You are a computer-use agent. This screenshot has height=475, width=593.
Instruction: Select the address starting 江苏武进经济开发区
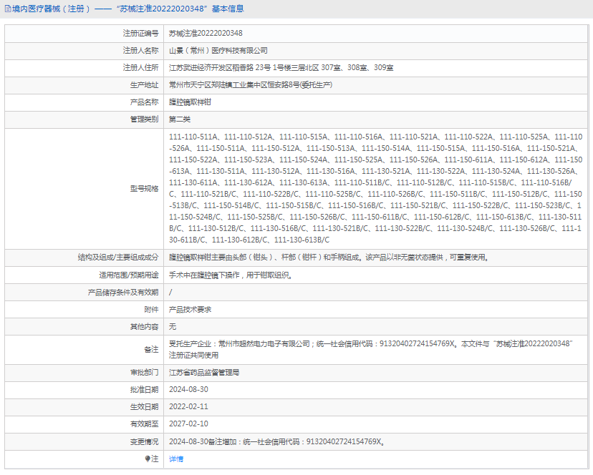[x=281, y=68]
